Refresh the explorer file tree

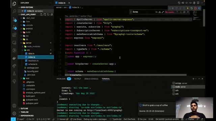tap(48, 14)
